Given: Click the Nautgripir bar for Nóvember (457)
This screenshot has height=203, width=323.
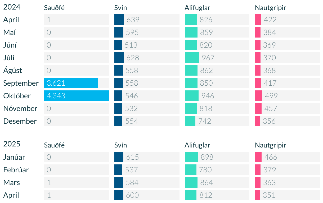Looking at the screenshot, I should pyautogui.click(x=258, y=108).
